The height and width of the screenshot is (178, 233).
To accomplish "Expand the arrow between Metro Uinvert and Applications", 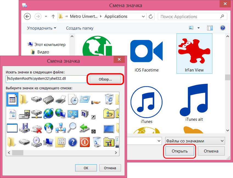I will click(x=101, y=16).
